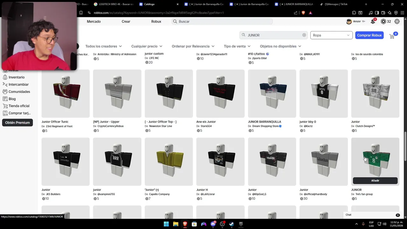
Task: Open the Brave playlist music-note icon
Action: tap(370, 13)
